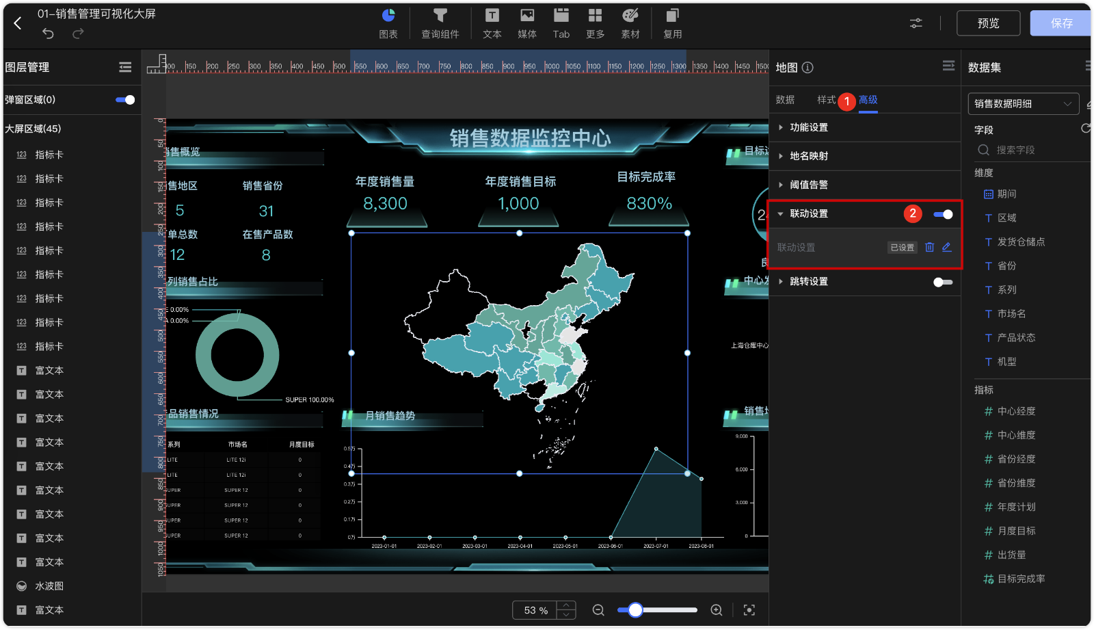Open the 图表 chart components
Viewport: 1094px width, 630px height.
point(388,23)
